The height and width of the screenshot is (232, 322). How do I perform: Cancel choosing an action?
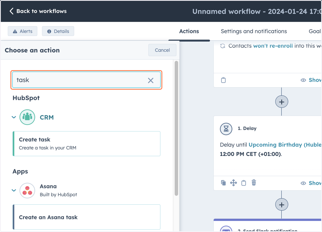pyautogui.click(x=162, y=50)
